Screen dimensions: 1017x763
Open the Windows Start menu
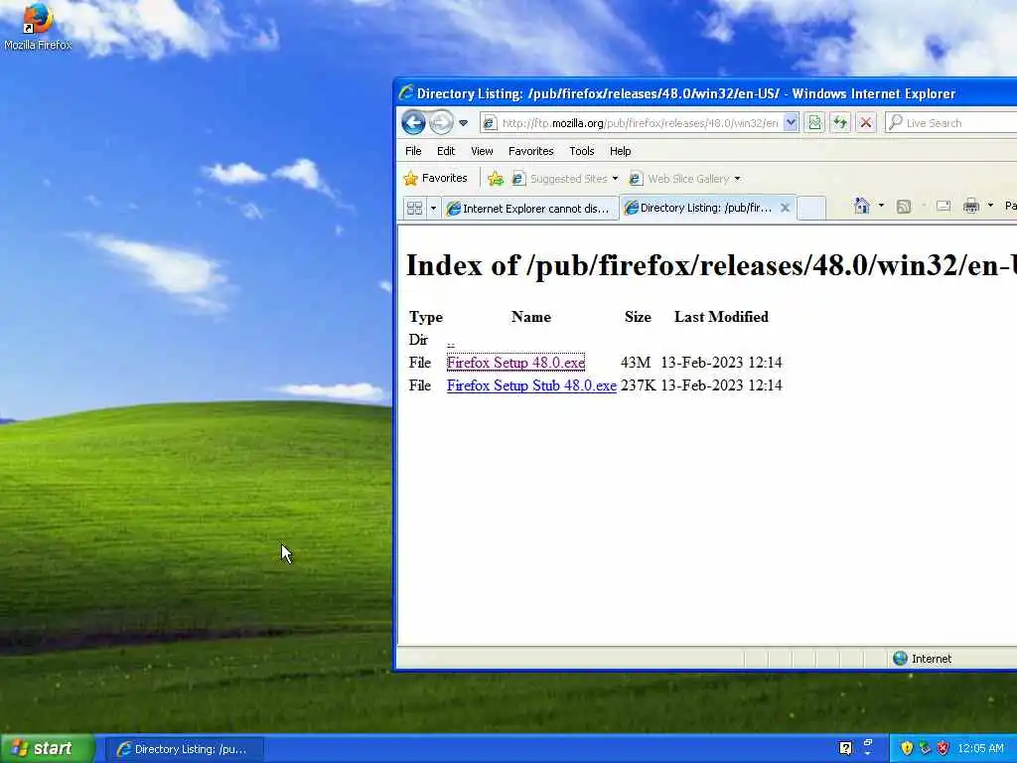pyautogui.click(x=48, y=748)
